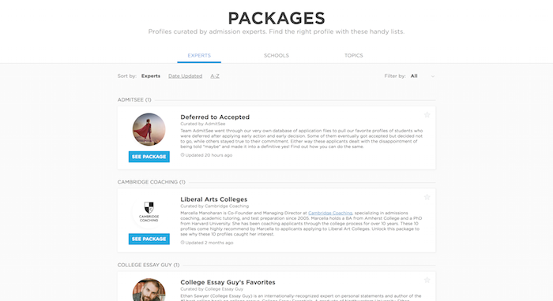Switch to the Schools tab

276,56
